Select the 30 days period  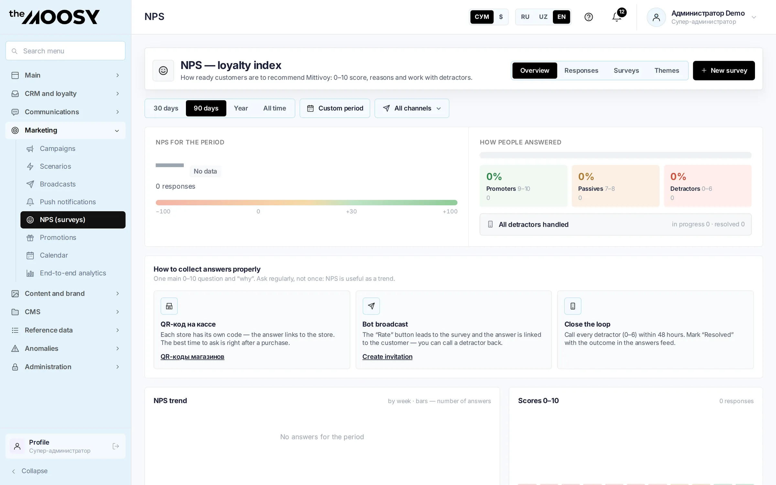(166, 108)
